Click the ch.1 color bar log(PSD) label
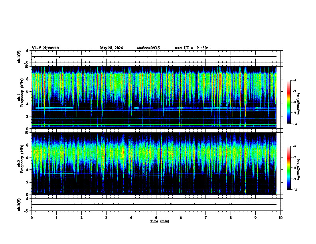Image resolution: width=316 pixels, height=244 pixels. [299, 104]
